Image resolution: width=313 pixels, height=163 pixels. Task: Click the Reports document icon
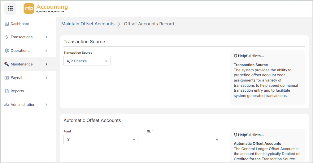[x=7, y=91]
